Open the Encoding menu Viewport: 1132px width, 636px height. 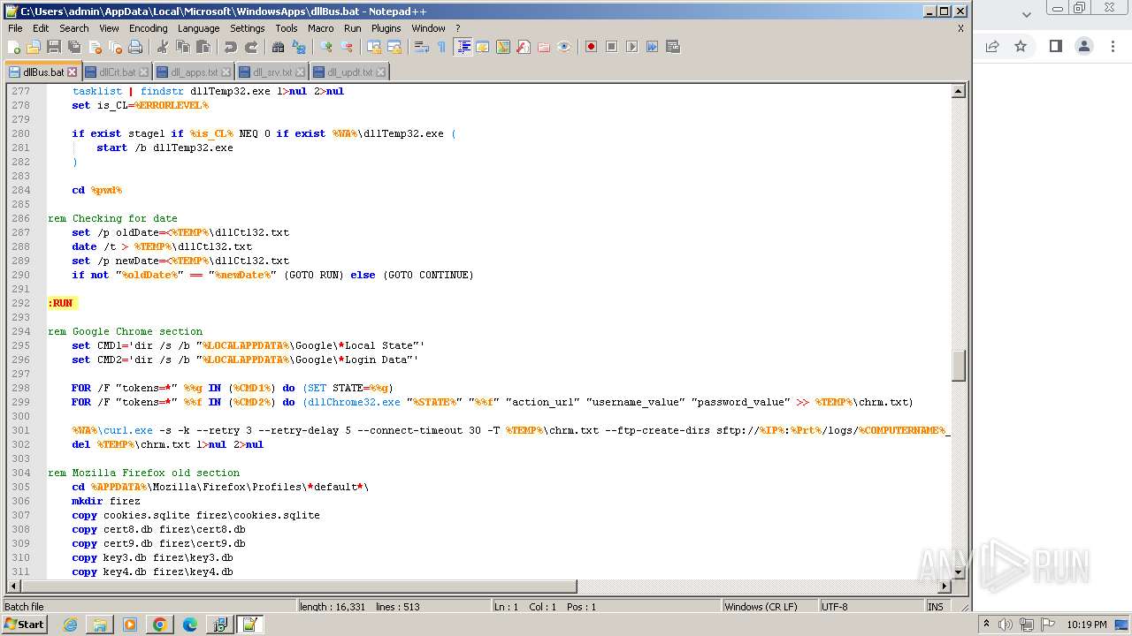click(x=148, y=28)
